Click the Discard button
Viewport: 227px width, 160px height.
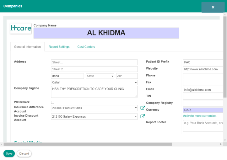coord(24,153)
